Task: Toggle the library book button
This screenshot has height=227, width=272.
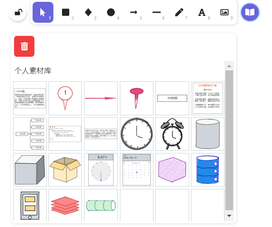Action: click(x=250, y=12)
